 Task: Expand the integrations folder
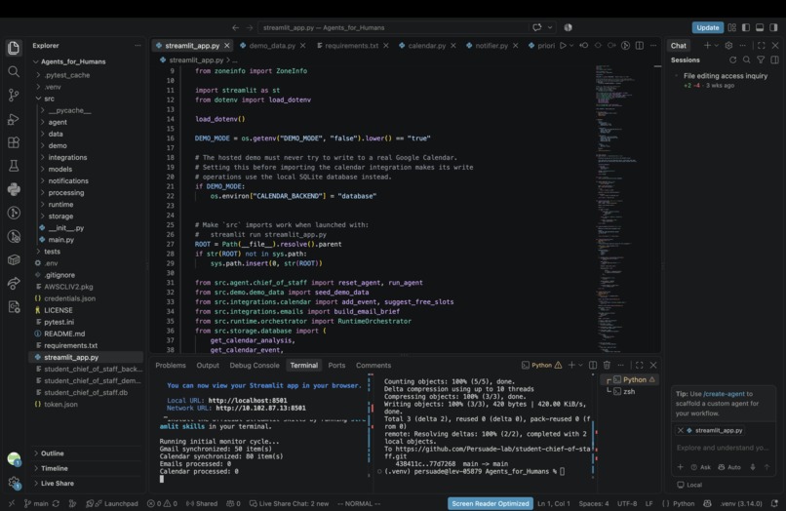tap(67, 157)
